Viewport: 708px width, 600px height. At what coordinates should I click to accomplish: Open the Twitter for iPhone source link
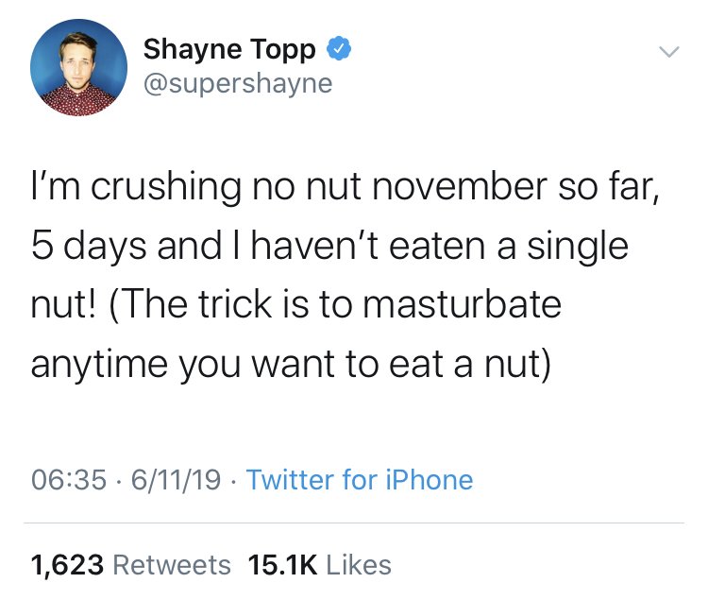pos(360,480)
